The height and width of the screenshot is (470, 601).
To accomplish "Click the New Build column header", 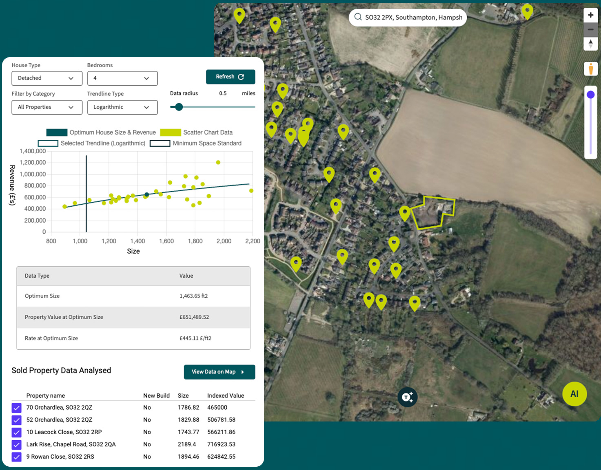I will [x=156, y=395].
